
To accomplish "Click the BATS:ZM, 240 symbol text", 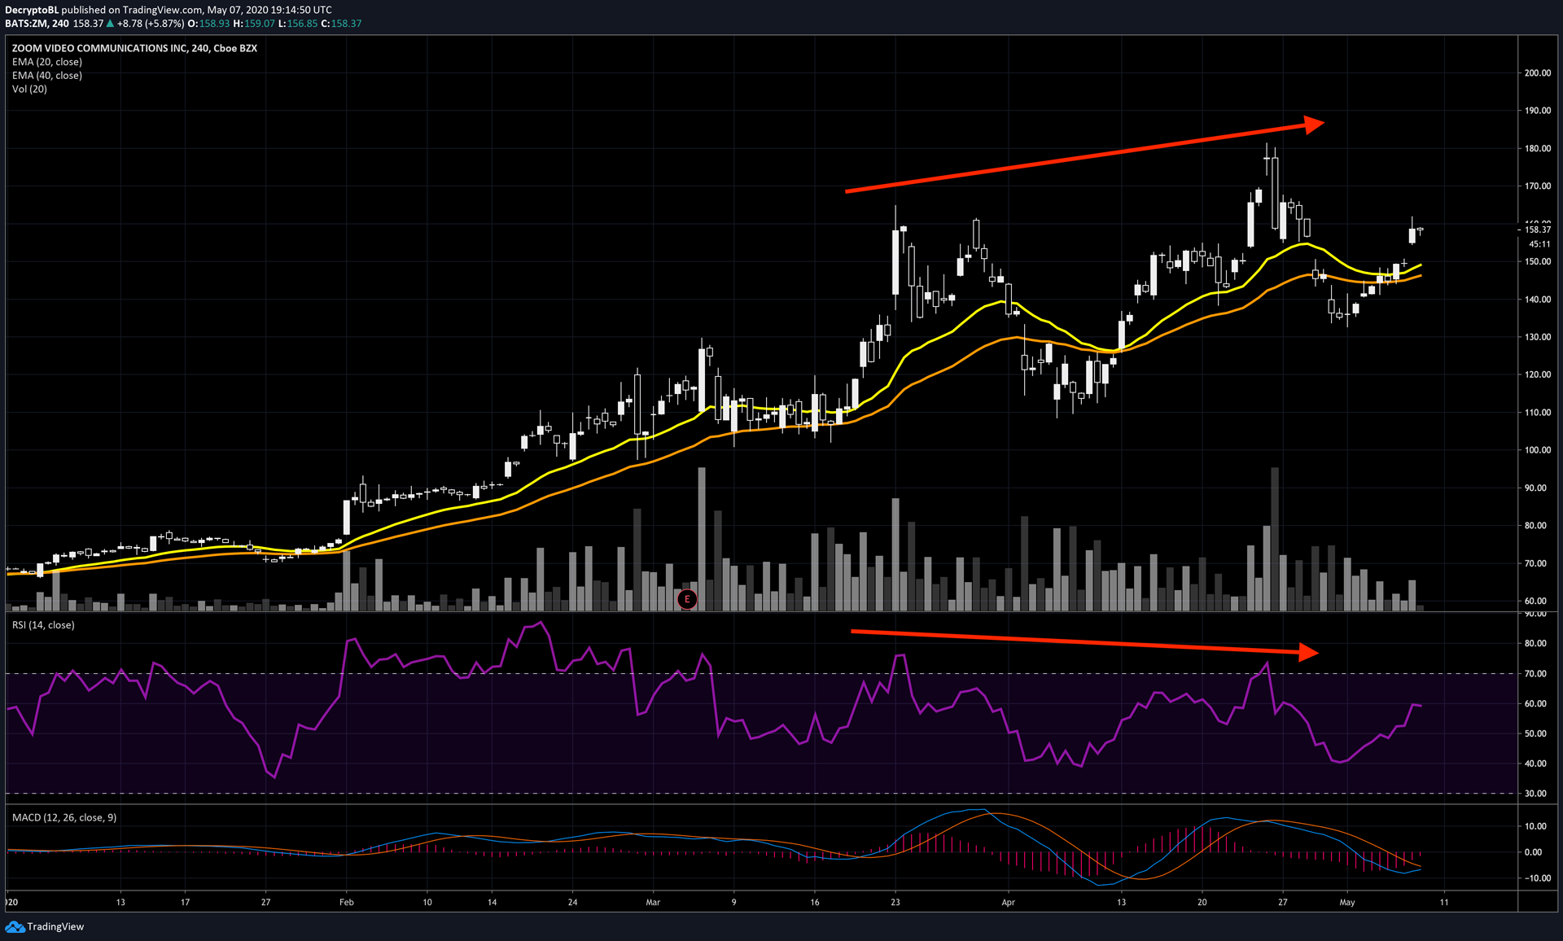I will point(37,24).
